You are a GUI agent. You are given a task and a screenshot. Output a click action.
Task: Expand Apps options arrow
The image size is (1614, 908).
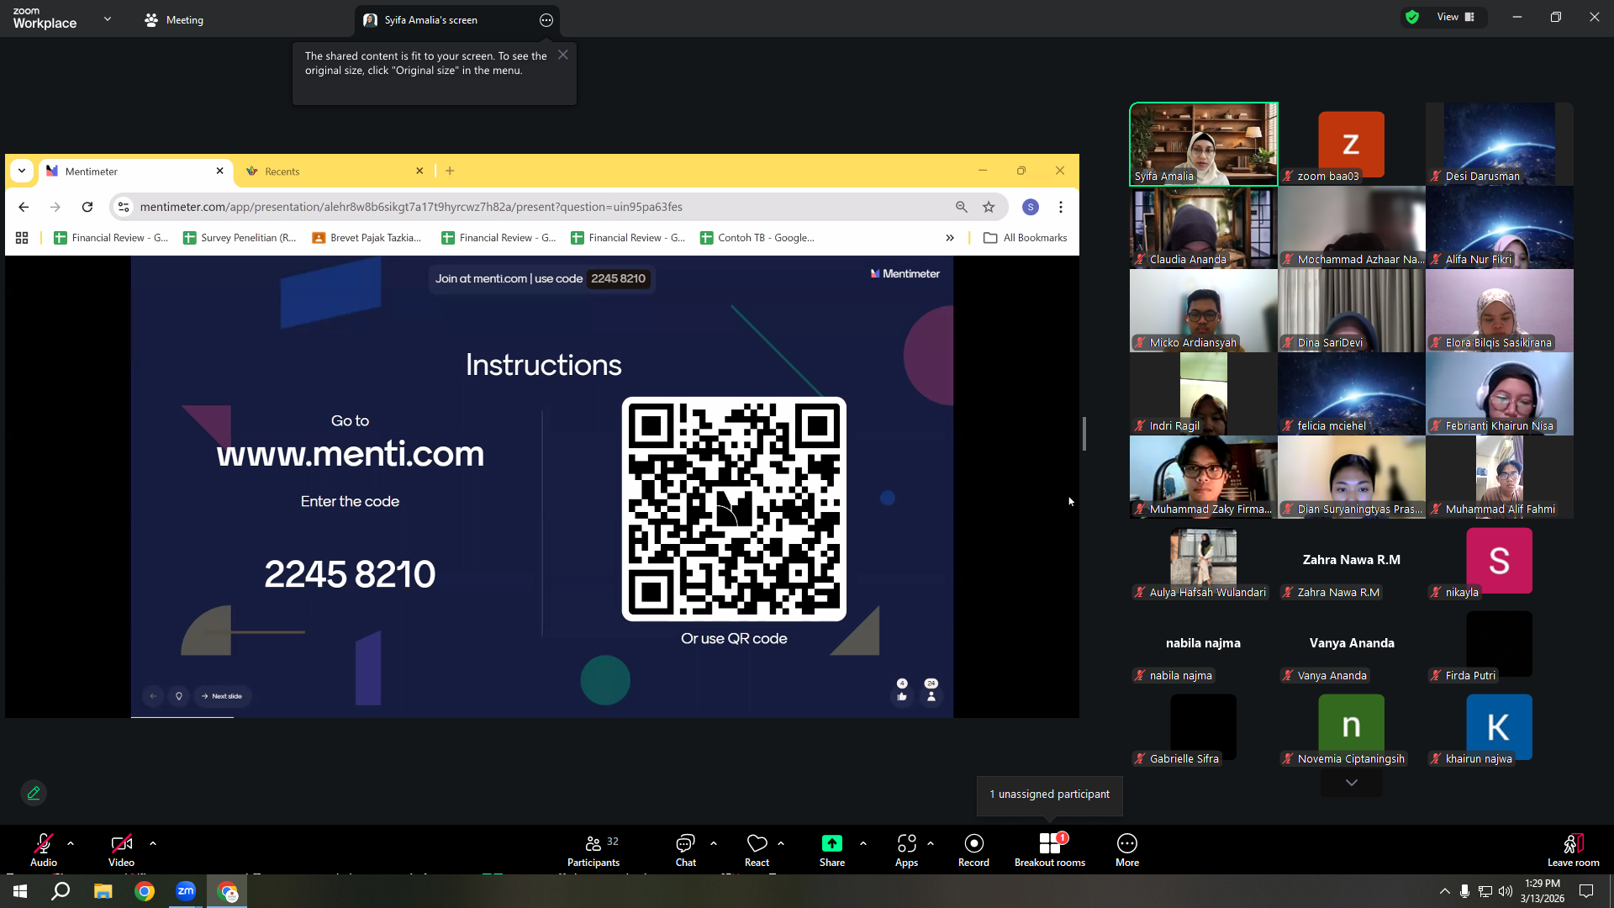click(931, 843)
